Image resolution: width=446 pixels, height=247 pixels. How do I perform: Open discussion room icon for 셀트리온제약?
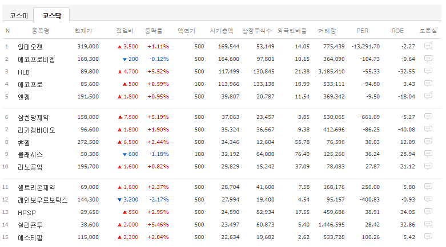click(x=428, y=187)
